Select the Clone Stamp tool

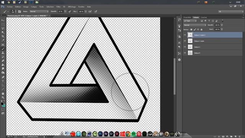3,53
